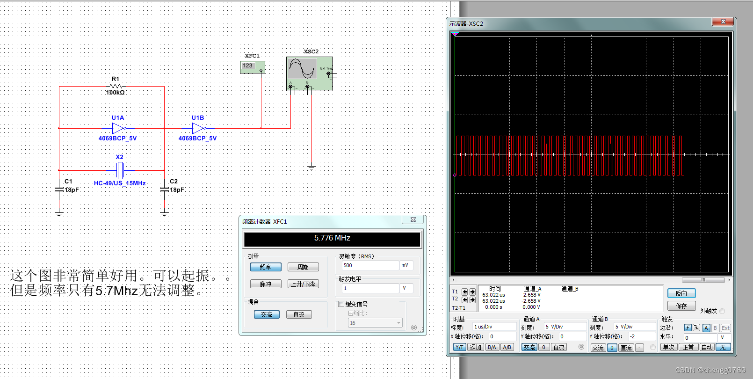Screen dimensions: 753x379
Task: Open the sensitivity mV unit selector
Action: click(405, 265)
